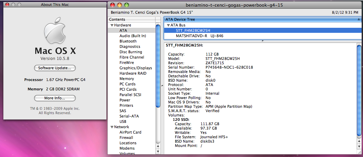The width and height of the screenshot is (363, 157).
Task: Click the Journaled HFS+ file system value
Action: pos(214,137)
